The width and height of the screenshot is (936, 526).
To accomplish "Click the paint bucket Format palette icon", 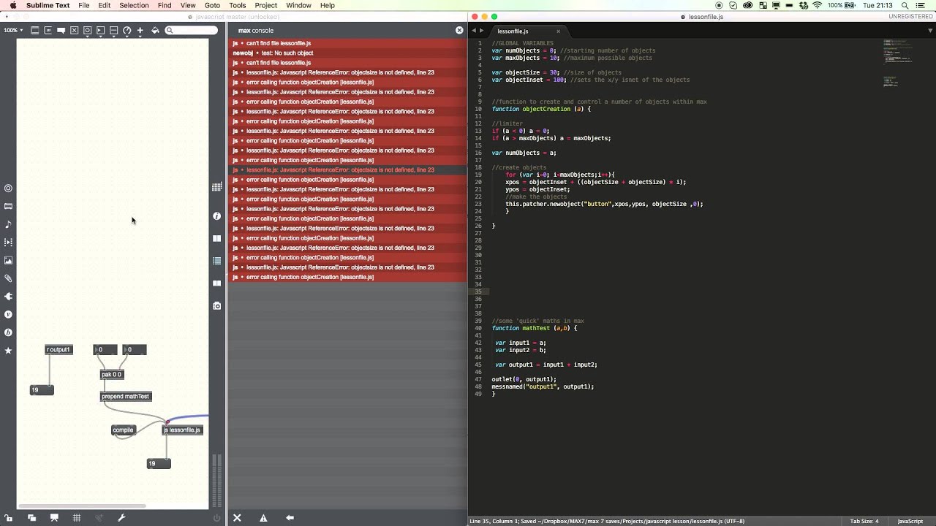I will [x=155, y=31].
